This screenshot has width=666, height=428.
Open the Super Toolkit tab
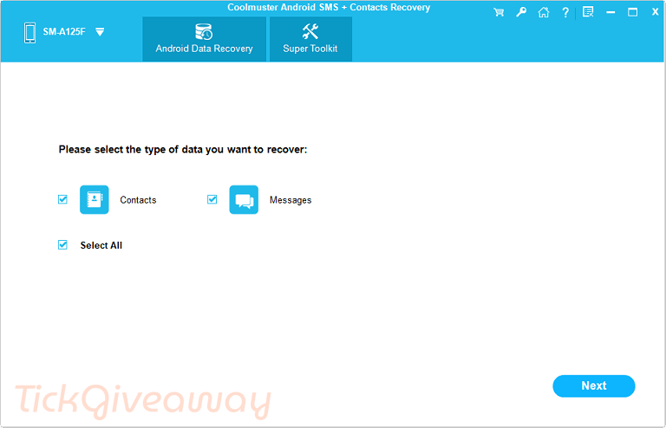tap(310, 39)
